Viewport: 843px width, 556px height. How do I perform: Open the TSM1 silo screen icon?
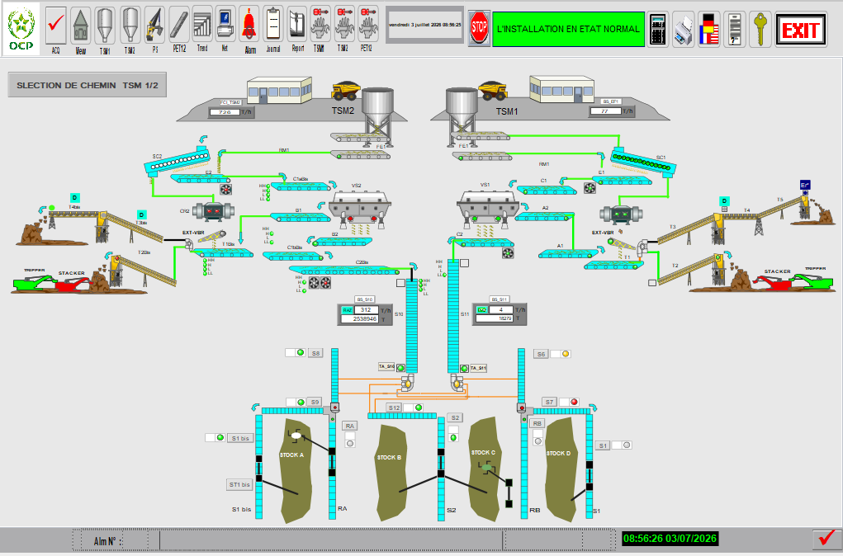point(105,26)
